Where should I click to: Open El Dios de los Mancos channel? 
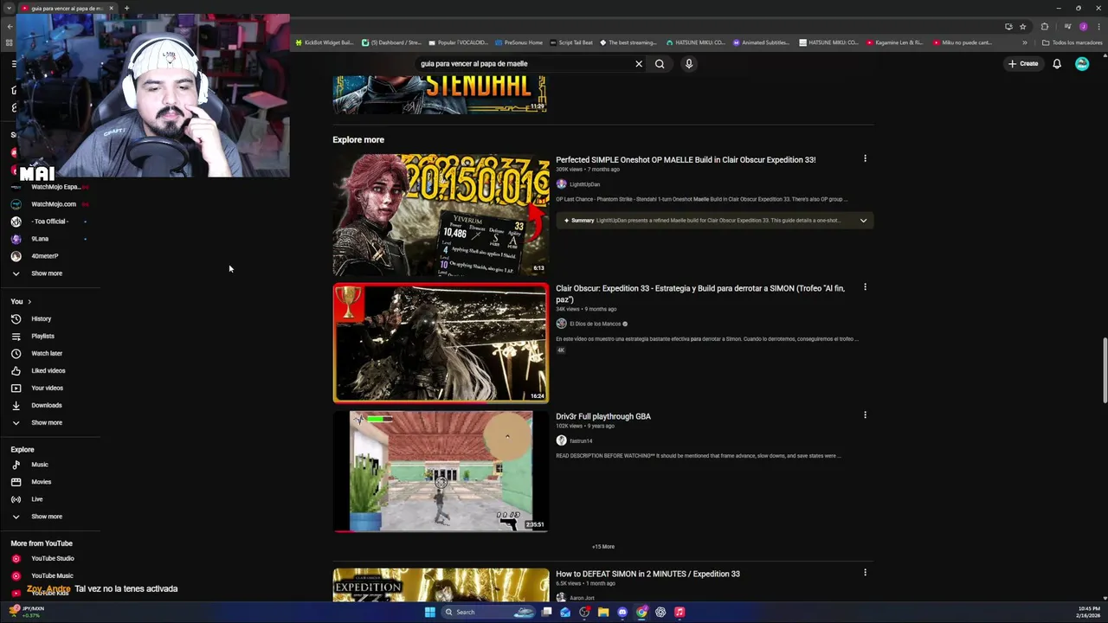click(x=595, y=324)
